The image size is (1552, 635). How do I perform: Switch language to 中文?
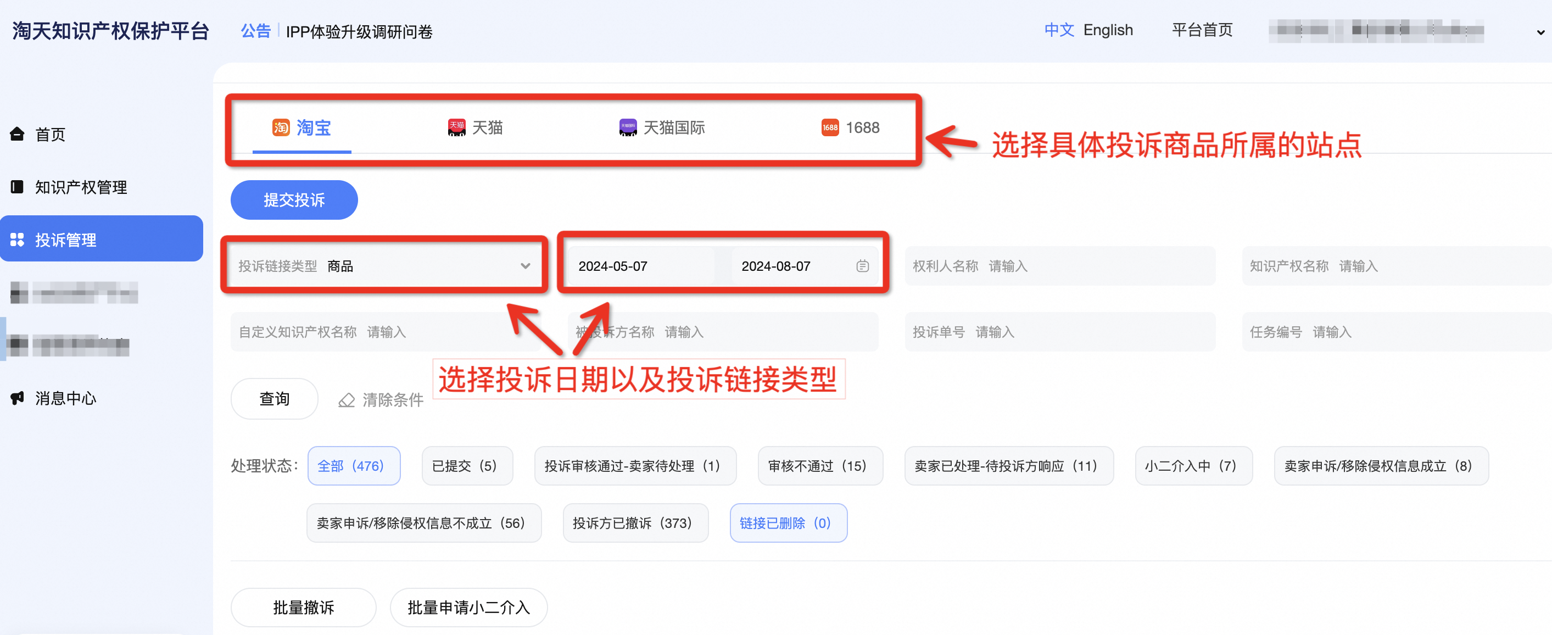(1059, 30)
